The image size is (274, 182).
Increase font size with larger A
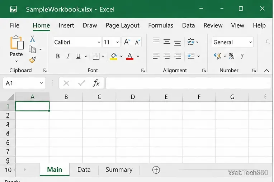[127, 42]
